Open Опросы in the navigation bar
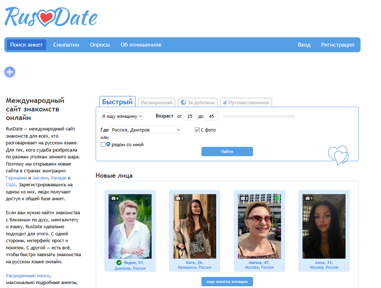 (x=100, y=45)
